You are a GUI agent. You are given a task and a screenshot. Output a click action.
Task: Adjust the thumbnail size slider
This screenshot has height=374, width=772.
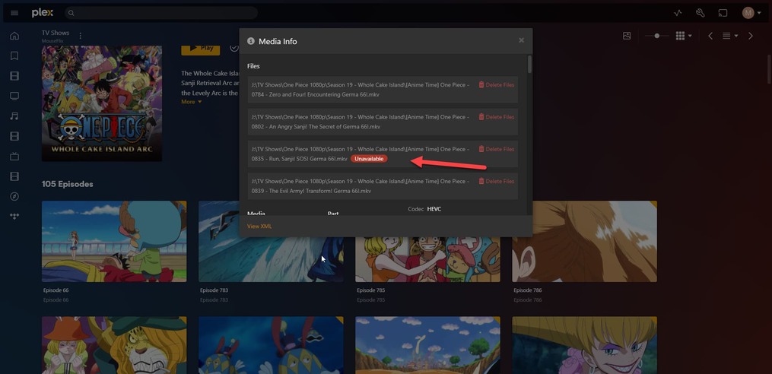click(x=656, y=36)
